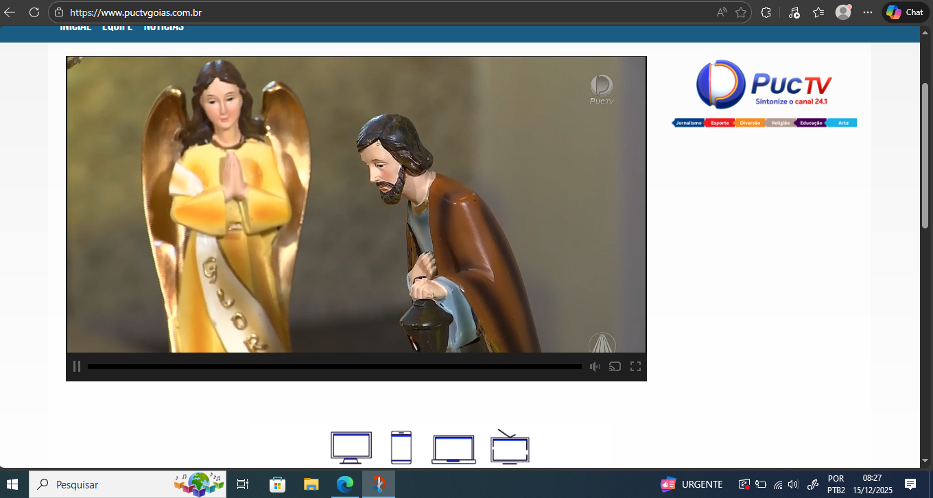Image resolution: width=933 pixels, height=498 pixels.
Task: Open Task View on the taskbar
Action: click(x=242, y=484)
